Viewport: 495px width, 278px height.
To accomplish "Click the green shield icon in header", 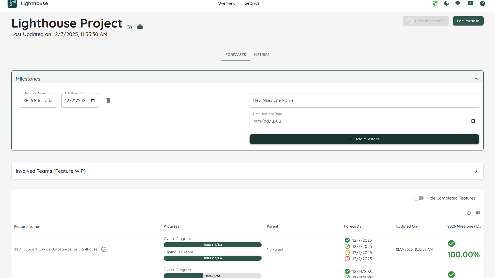I will pyautogui.click(x=435, y=3).
